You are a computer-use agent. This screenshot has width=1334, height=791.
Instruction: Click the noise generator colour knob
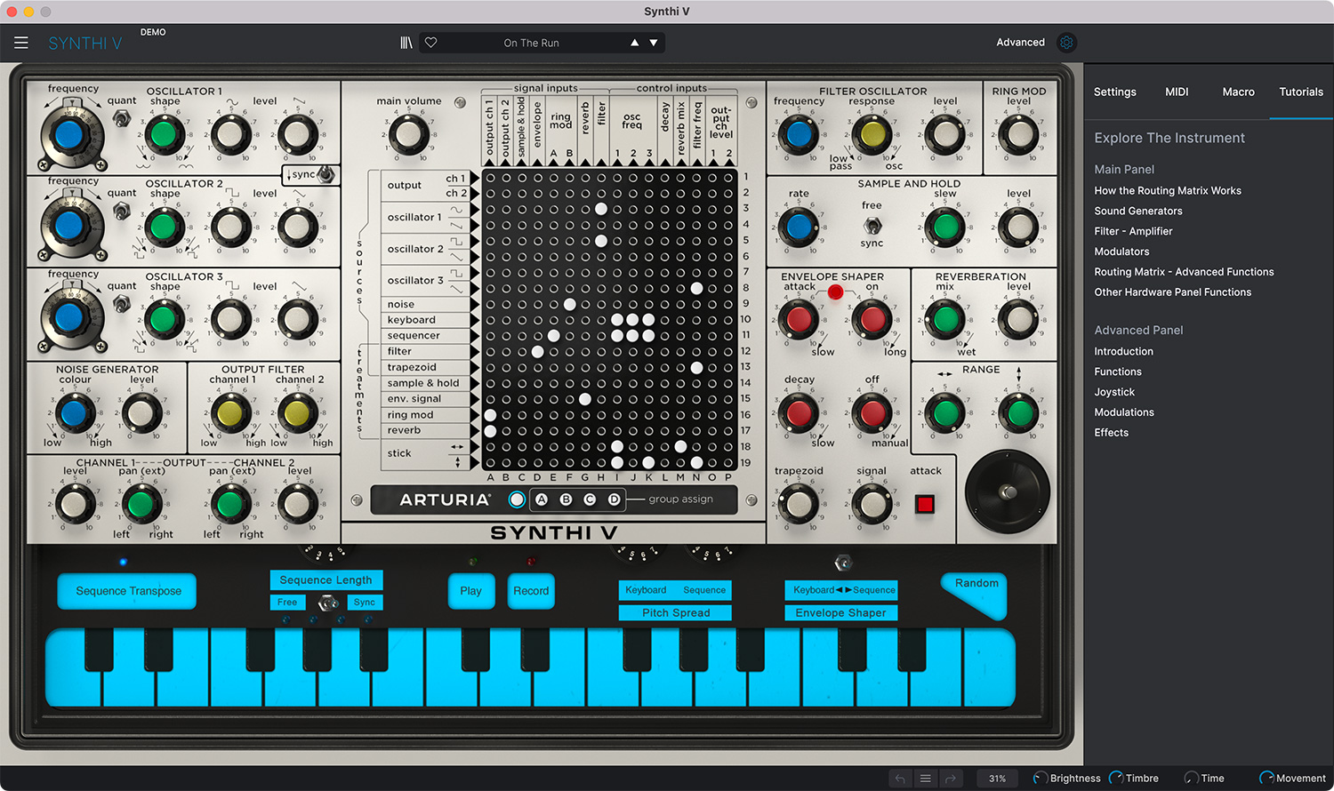coord(74,412)
